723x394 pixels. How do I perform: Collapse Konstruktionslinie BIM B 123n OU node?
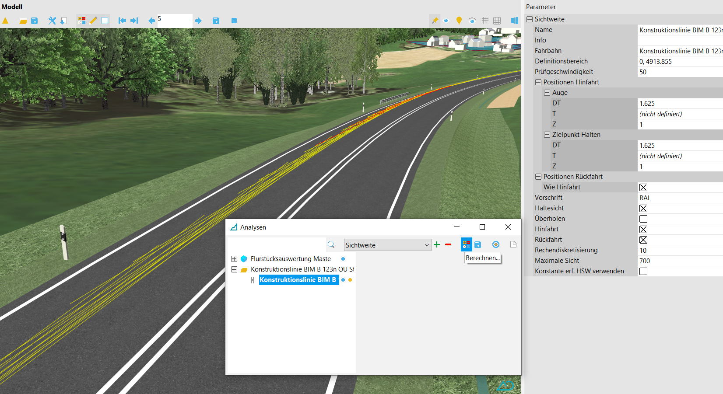pyautogui.click(x=234, y=269)
